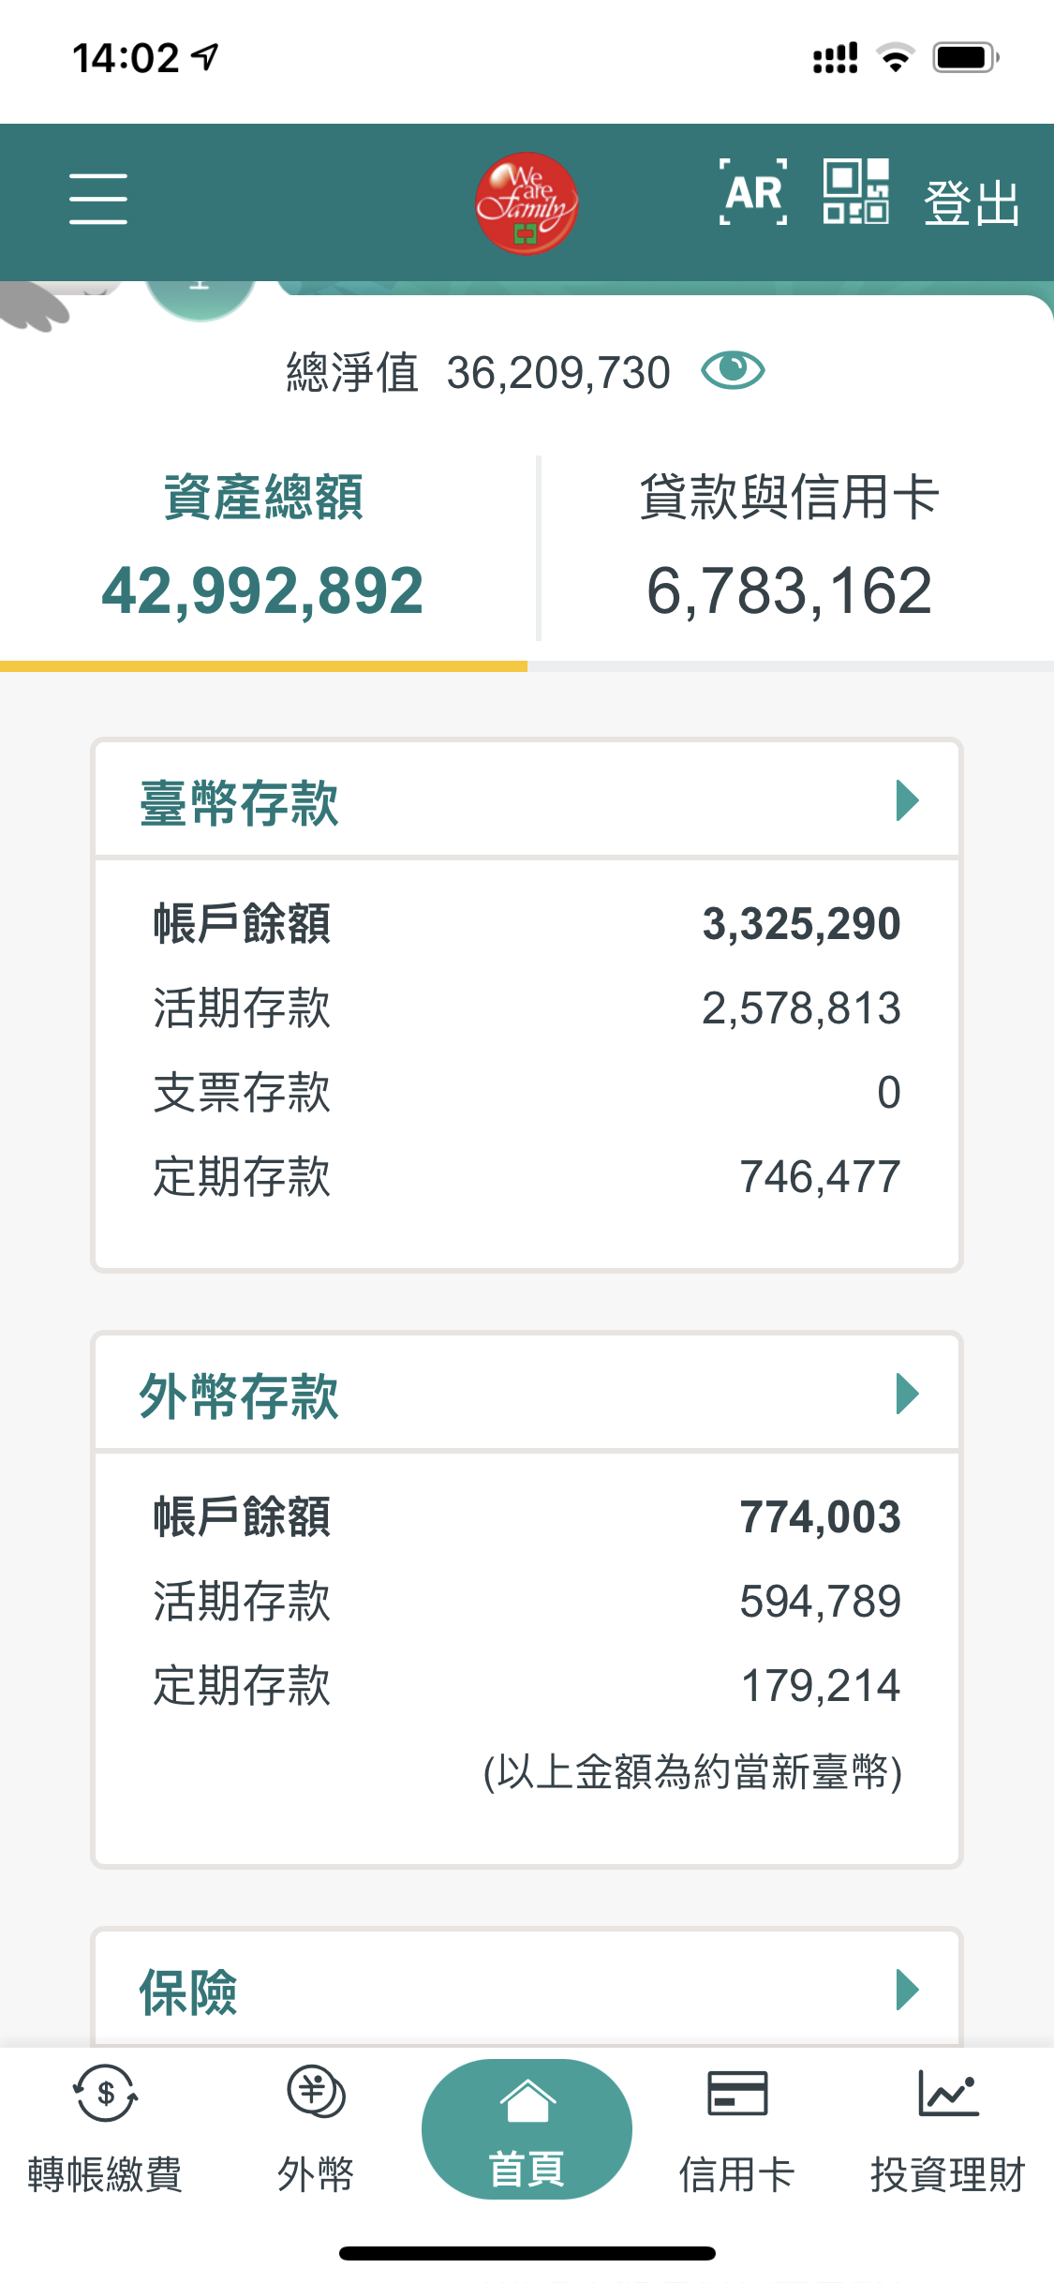Tap the 外幣 定期存款 row

pyautogui.click(x=527, y=1685)
